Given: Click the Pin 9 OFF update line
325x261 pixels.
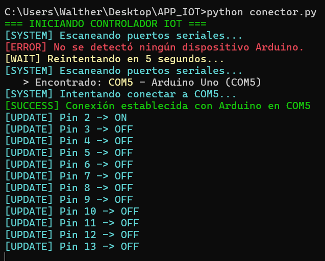Looking at the screenshot, I should coord(69,200).
